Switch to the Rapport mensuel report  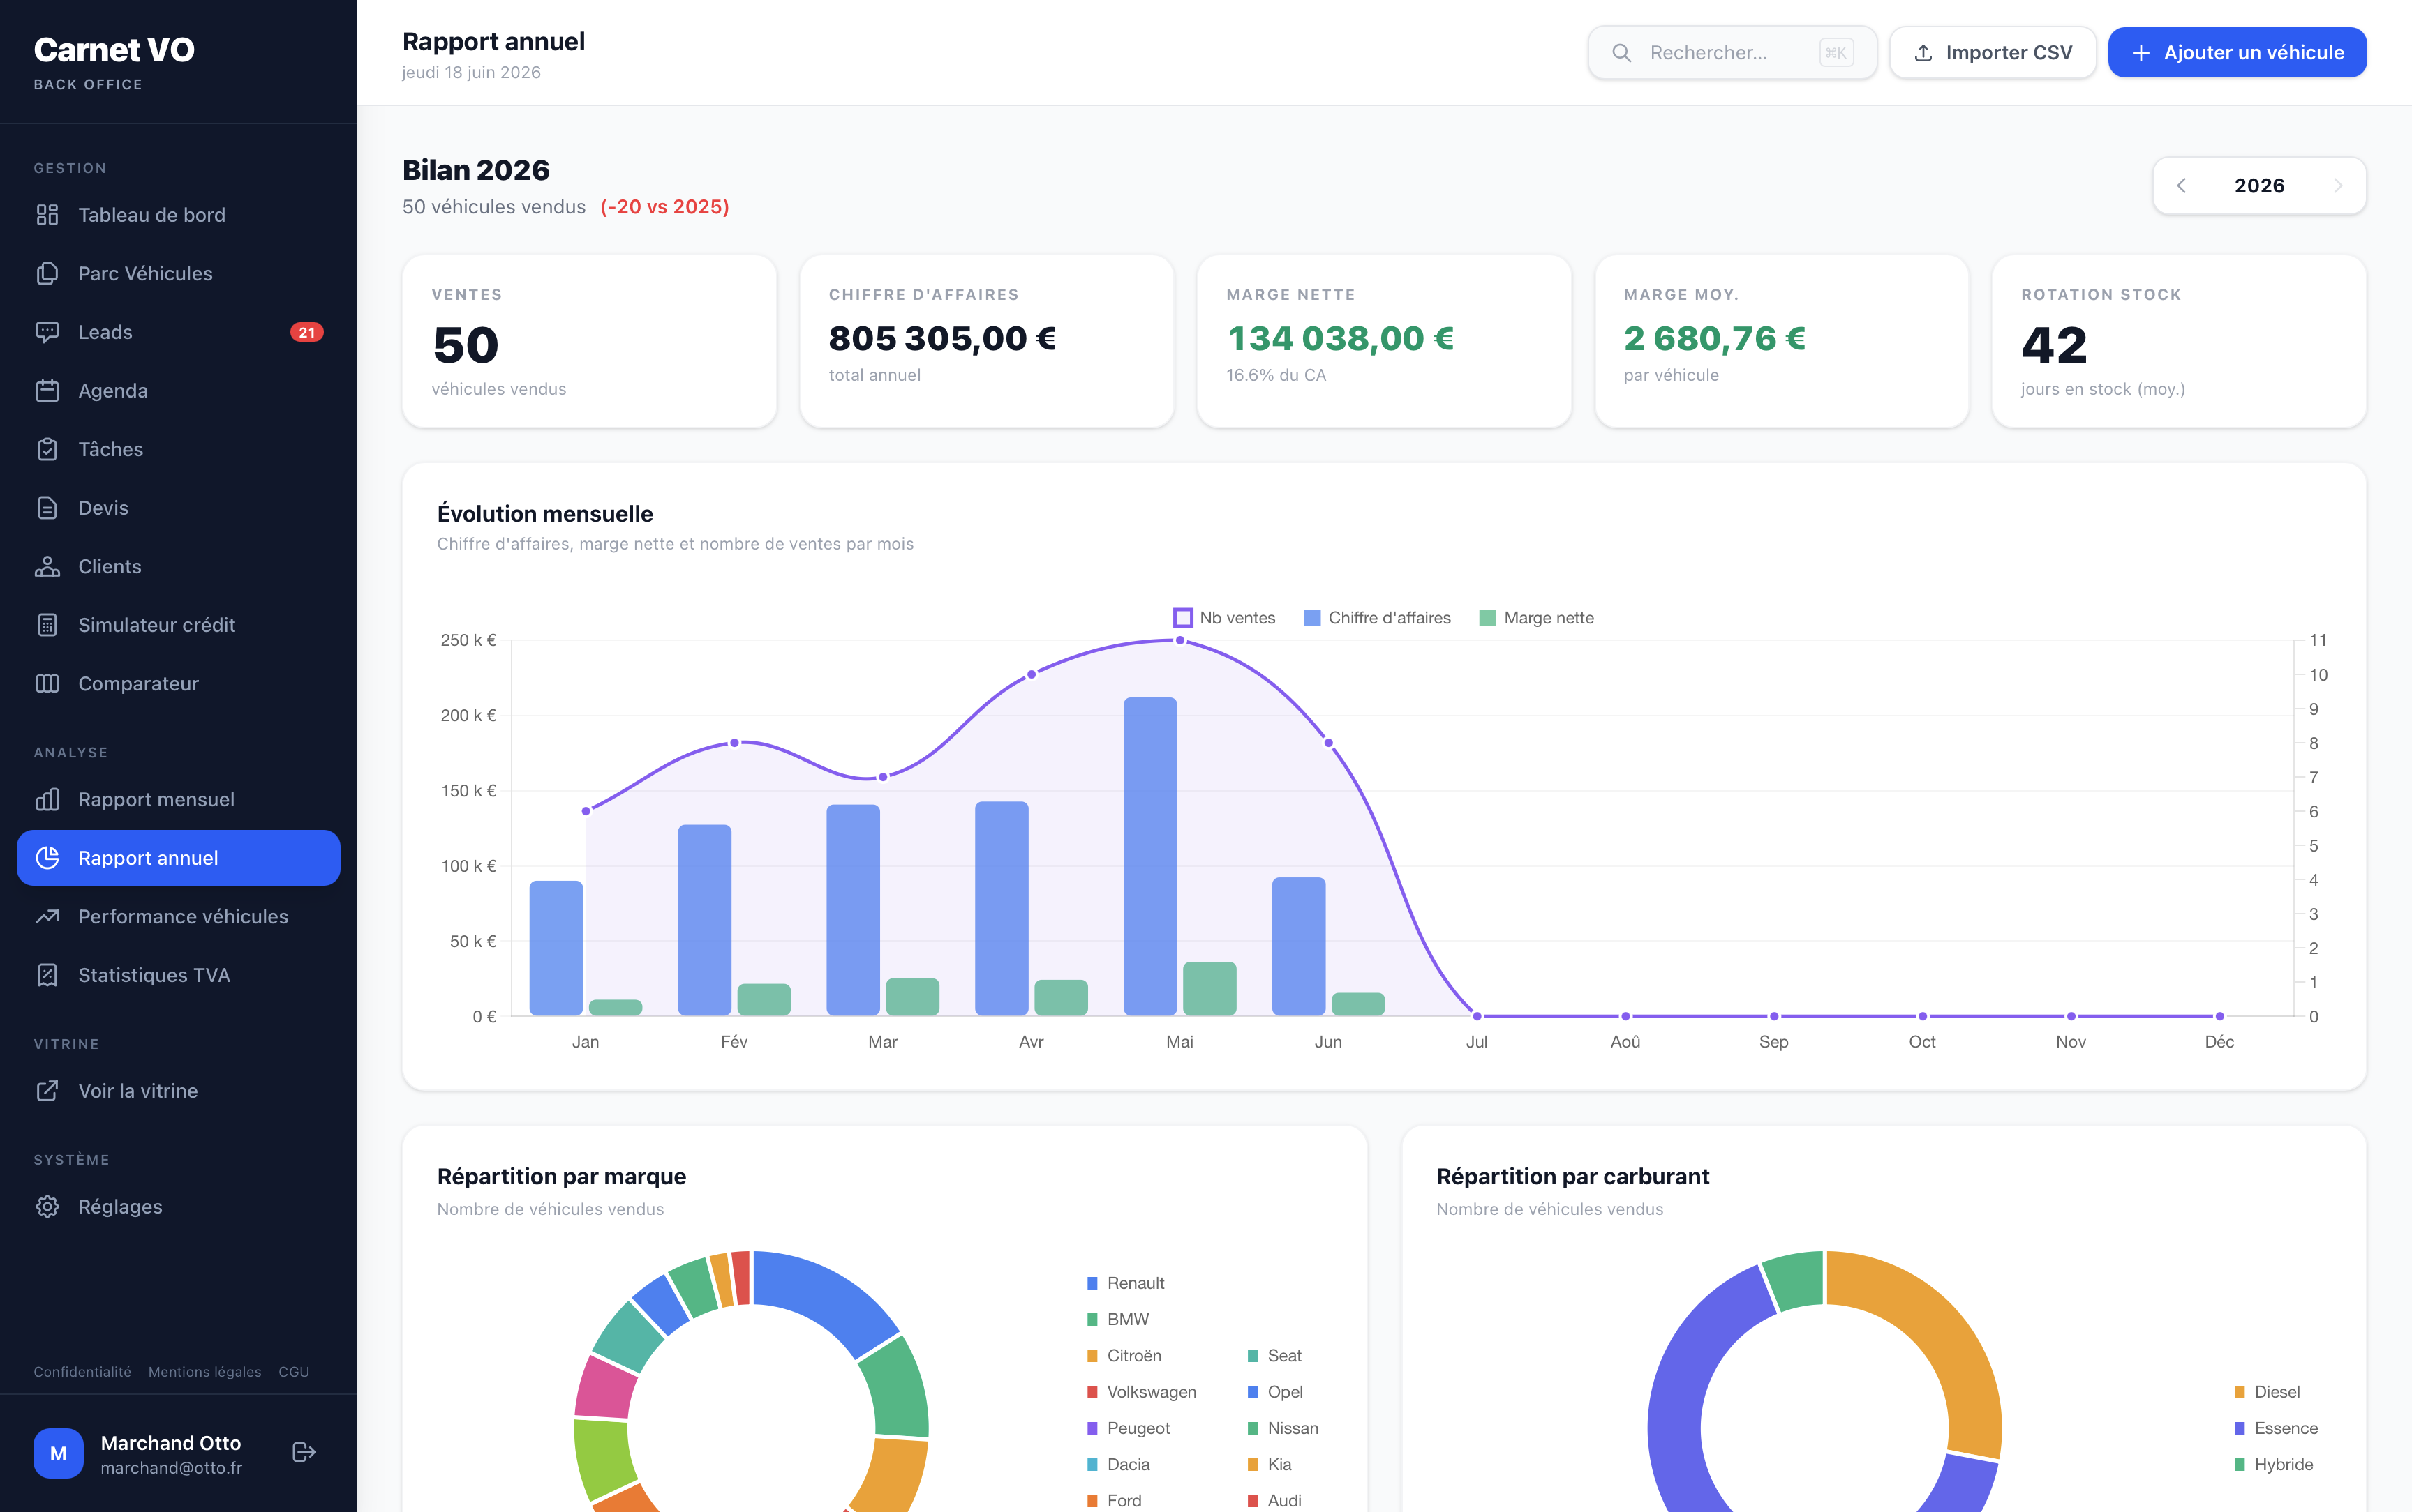click(178, 800)
